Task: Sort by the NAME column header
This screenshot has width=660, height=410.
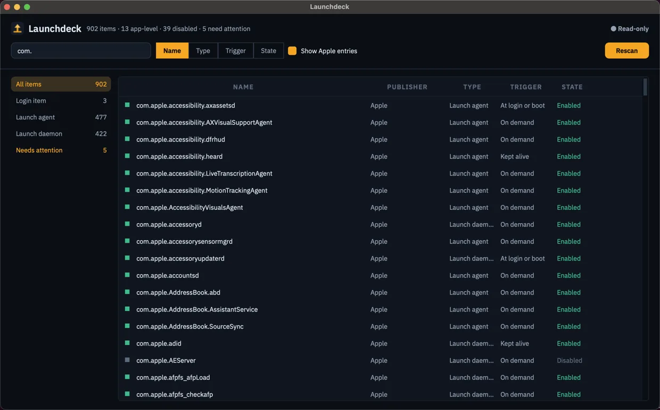Action: click(243, 87)
